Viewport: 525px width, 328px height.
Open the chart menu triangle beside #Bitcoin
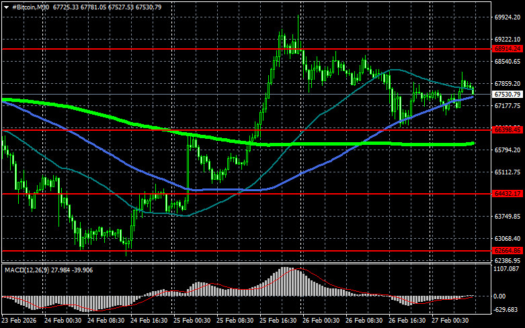click(6, 7)
